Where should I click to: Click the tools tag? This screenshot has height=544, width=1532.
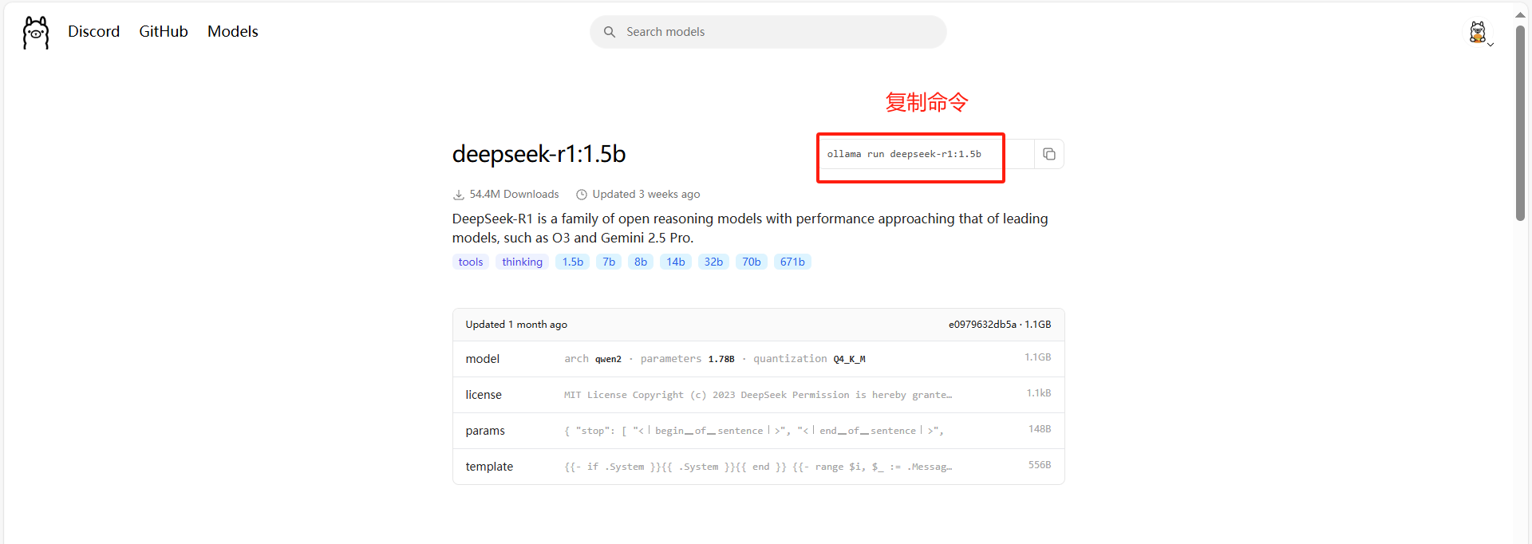tap(471, 262)
